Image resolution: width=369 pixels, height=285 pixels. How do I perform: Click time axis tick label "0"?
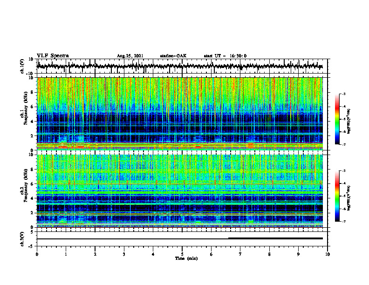[37, 254]
